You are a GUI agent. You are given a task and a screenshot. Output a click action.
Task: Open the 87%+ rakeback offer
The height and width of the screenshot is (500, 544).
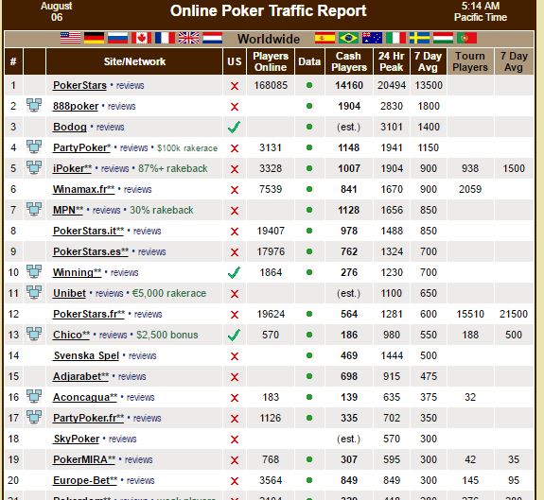click(173, 168)
